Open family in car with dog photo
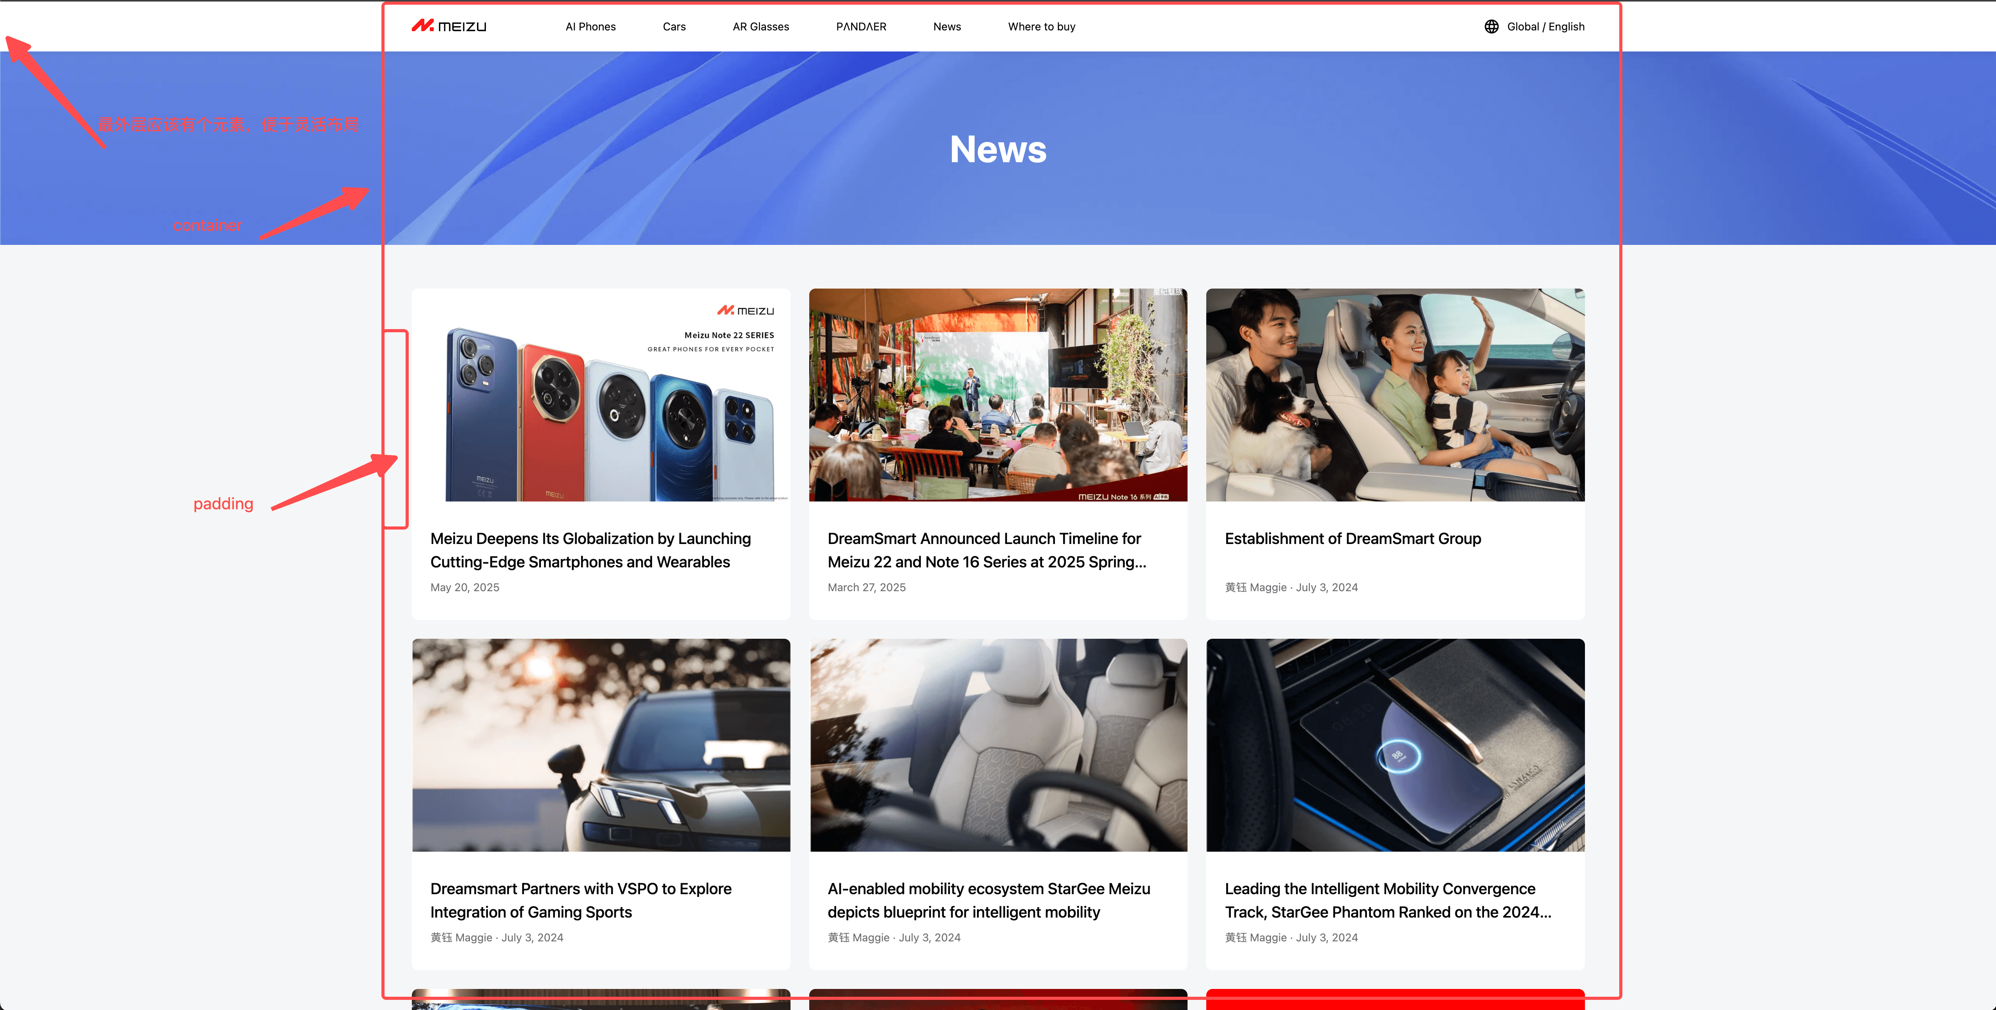Screen dimensions: 1996x1010 tap(1395, 395)
